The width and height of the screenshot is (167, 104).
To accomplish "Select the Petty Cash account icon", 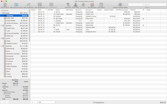I will tap(5, 18).
